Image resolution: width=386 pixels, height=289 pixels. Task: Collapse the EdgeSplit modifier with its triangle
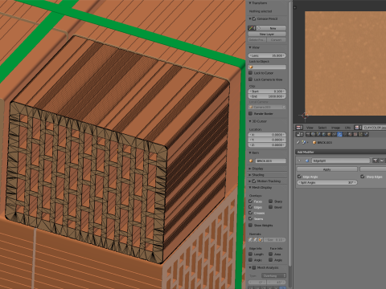[x=299, y=161]
